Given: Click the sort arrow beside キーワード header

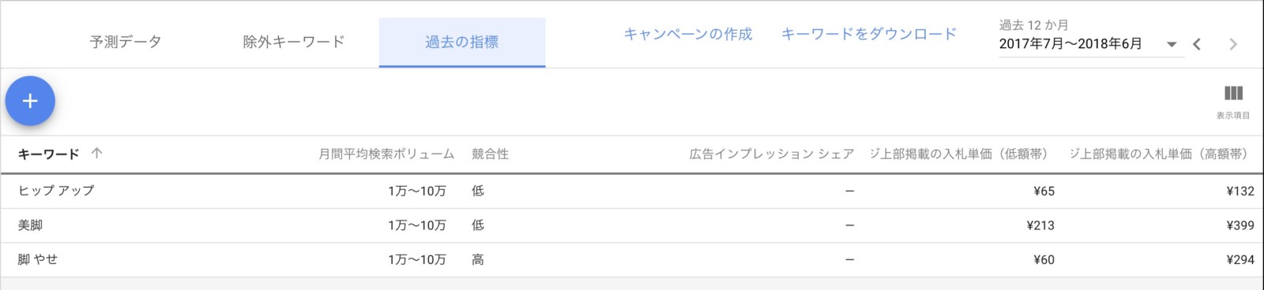Looking at the screenshot, I should point(96,154).
